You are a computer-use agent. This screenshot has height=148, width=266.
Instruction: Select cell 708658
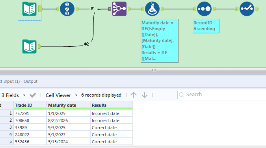point(30,121)
